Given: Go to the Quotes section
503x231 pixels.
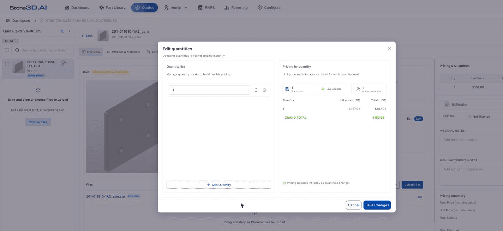Looking at the screenshot, I should (x=144, y=7).
